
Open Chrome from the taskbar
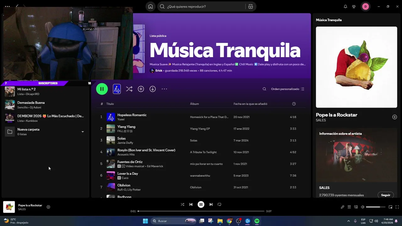point(229,221)
